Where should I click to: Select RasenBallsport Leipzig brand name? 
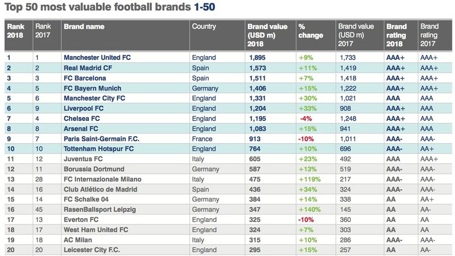[x=100, y=209]
